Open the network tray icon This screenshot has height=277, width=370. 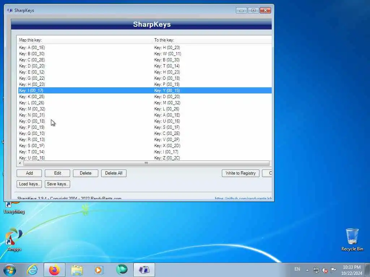316,270
